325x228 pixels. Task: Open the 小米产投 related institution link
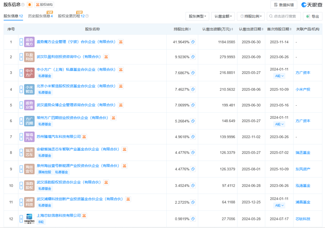pyautogui.click(x=303, y=89)
